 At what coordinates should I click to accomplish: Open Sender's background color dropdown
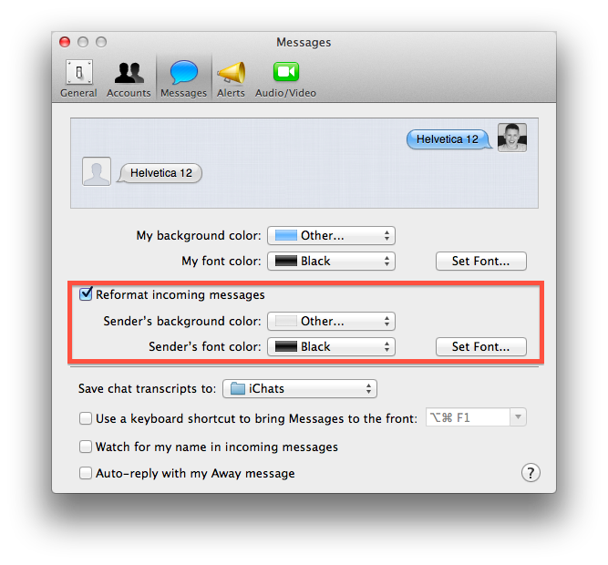coord(331,322)
